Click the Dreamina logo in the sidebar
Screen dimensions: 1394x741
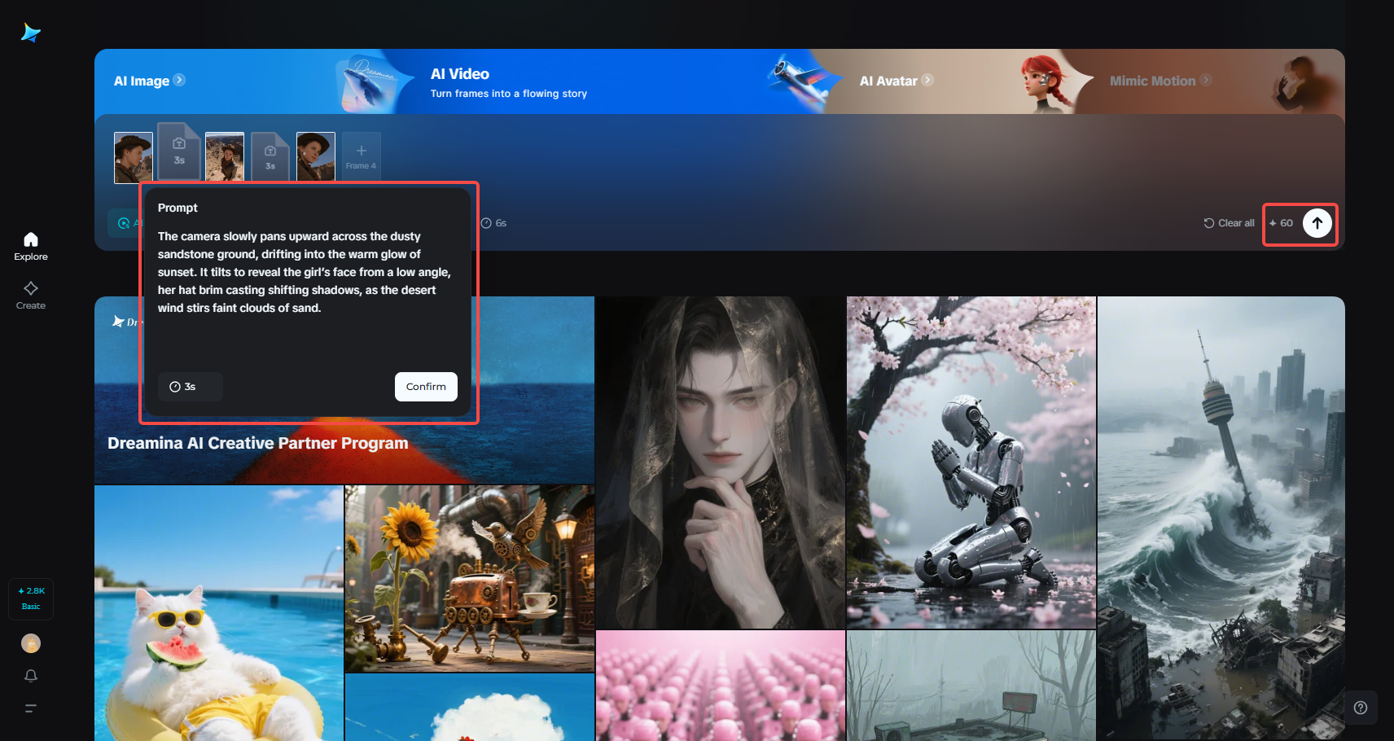tap(31, 33)
